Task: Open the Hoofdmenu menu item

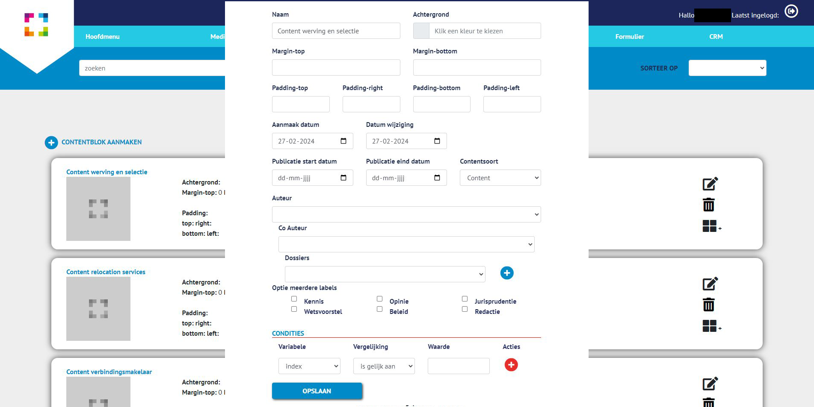Action: tap(103, 37)
